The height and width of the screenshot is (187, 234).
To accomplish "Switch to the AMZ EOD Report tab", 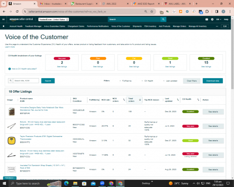I will tap(146, 4).
